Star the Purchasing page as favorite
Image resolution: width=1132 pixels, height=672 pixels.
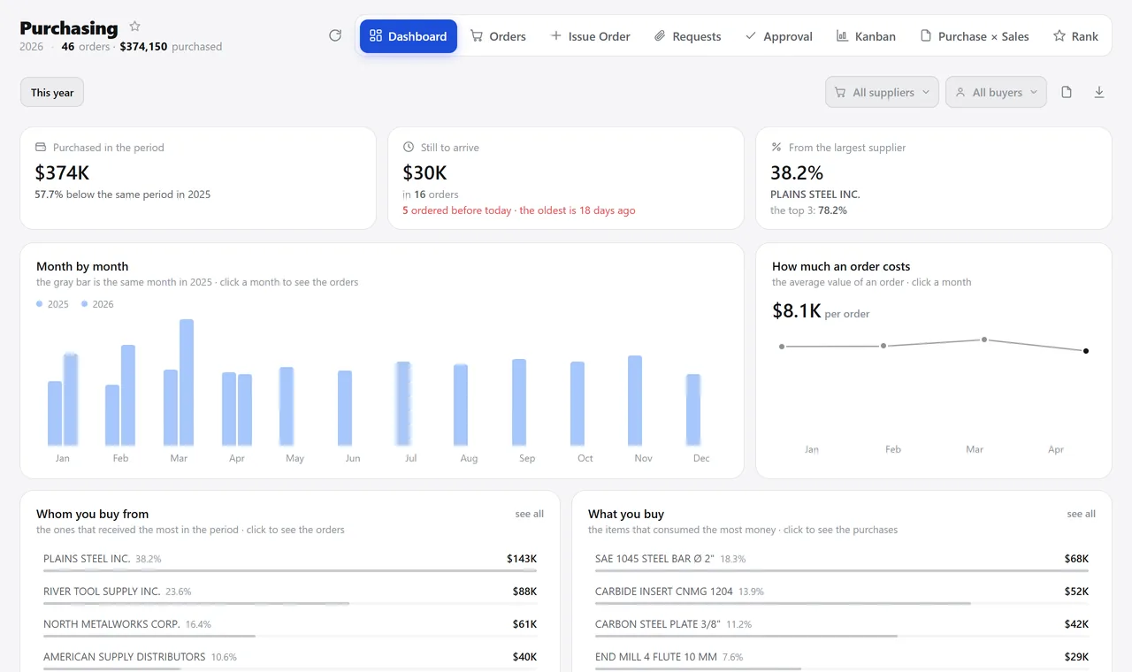point(134,27)
